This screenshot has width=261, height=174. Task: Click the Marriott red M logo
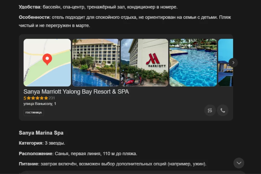[153, 59]
